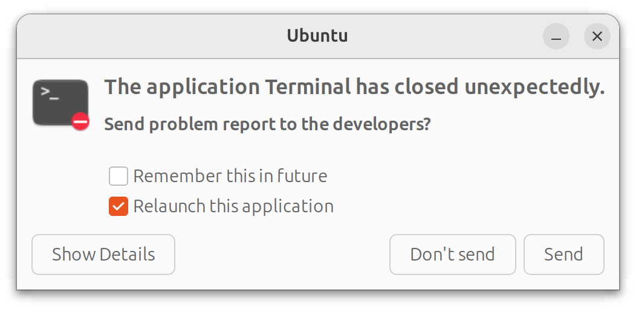Image resolution: width=636 pixels, height=310 pixels.
Task: Click the red no-entry badge on Terminal icon
Action: click(80, 122)
